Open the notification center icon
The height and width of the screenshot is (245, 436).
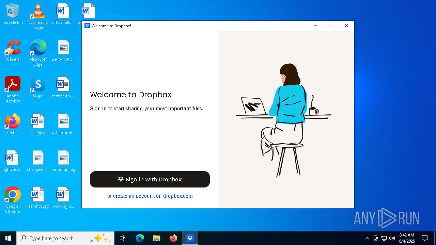point(425,238)
